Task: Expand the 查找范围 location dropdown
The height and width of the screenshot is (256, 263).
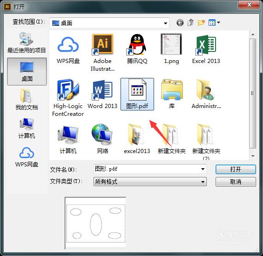Action: coord(165,23)
